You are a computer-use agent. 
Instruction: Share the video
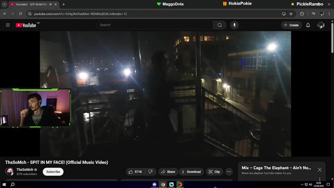click(168, 172)
